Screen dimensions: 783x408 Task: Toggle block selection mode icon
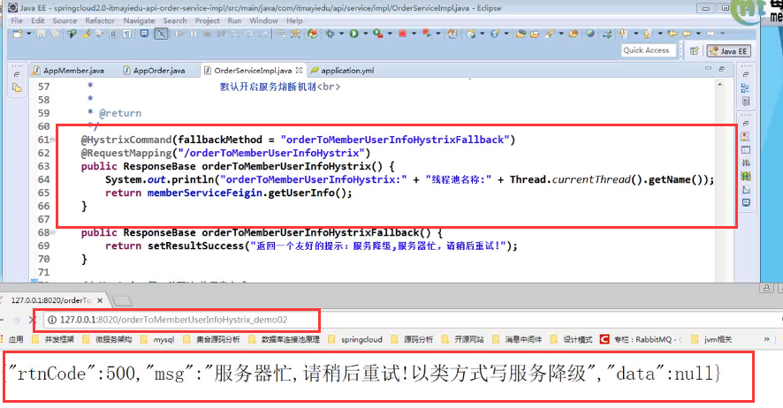pos(113,34)
